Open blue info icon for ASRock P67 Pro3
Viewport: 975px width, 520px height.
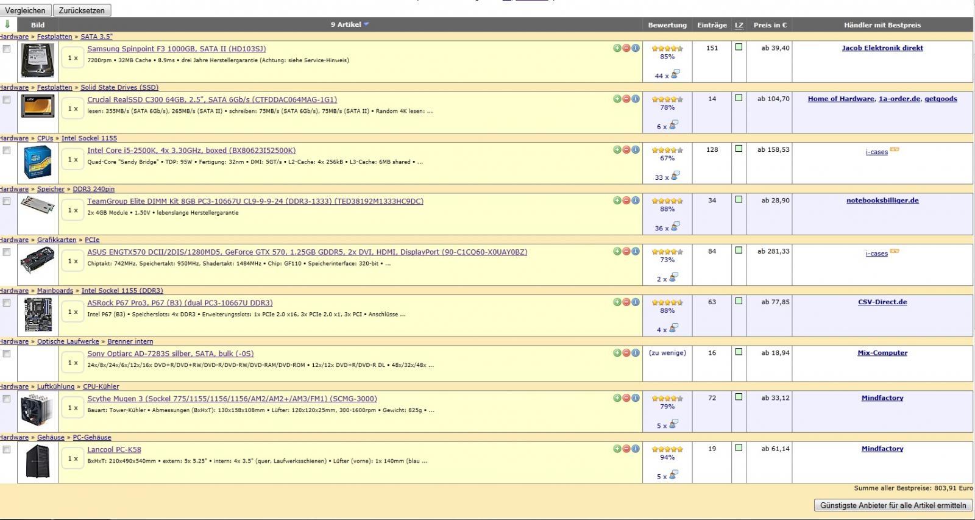636,302
